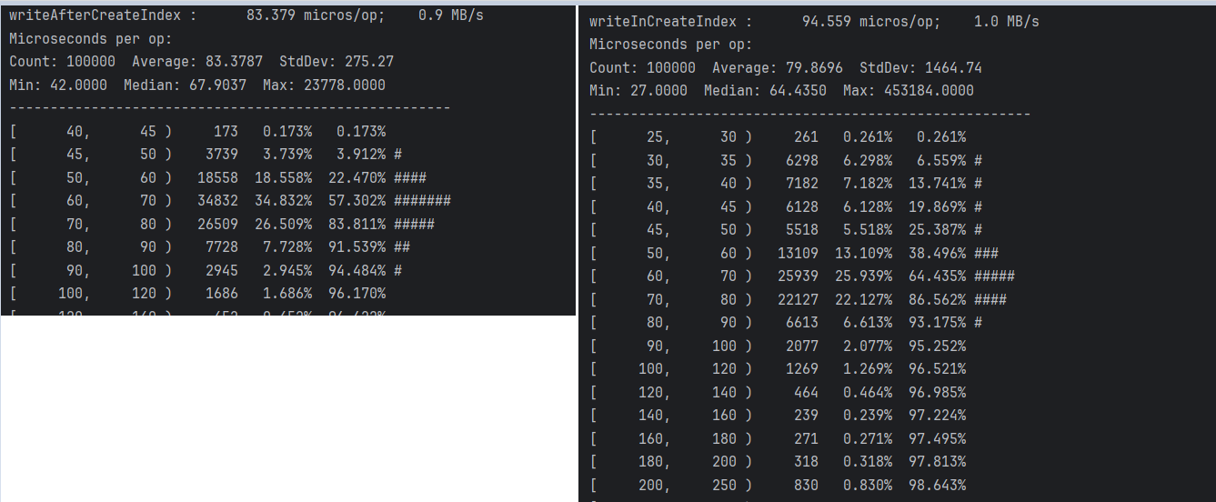Select cumulative 96.521% value

937,369
